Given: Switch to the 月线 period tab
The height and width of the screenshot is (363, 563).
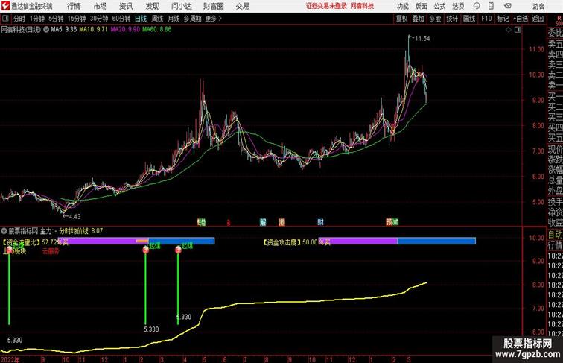Looking at the screenshot, I should [174, 19].
